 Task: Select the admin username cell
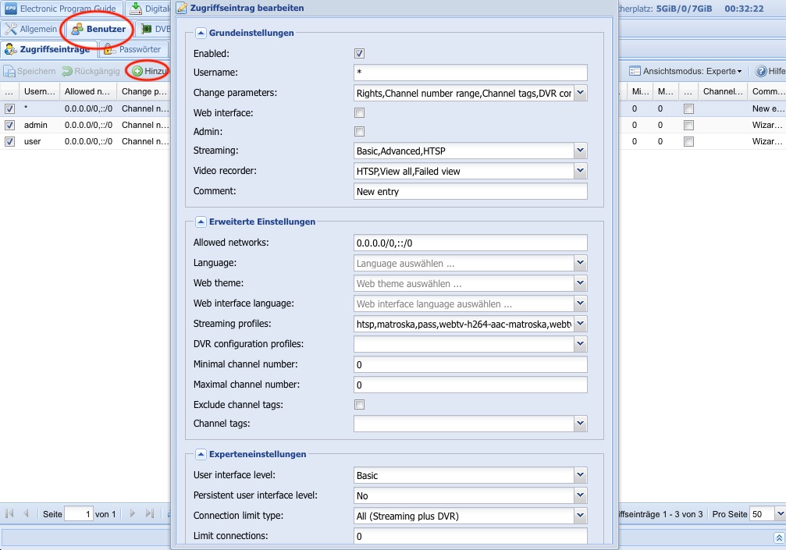pos(40,126)
